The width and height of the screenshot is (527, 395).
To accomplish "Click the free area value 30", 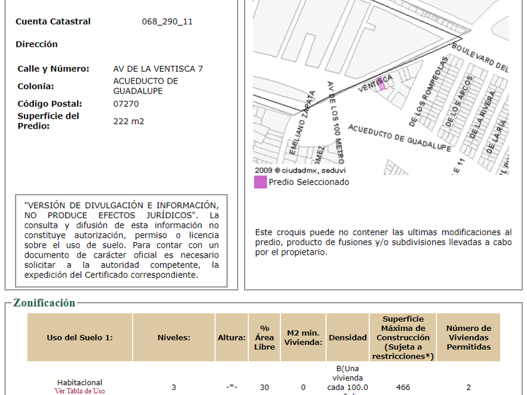I will pos(265,387).
